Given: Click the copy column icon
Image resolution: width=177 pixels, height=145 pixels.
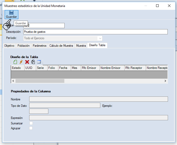Looking at the screenshot, I should pyautogui.click(x=33, y=62).
